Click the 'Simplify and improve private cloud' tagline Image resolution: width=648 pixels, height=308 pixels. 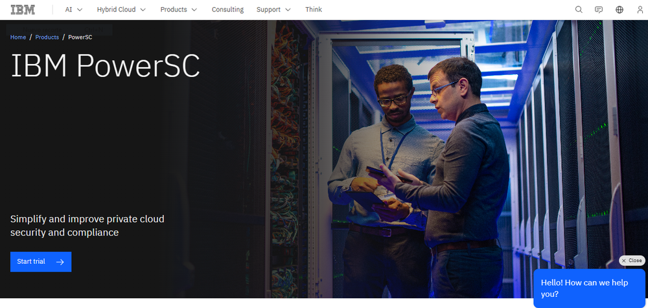(87, 225)
